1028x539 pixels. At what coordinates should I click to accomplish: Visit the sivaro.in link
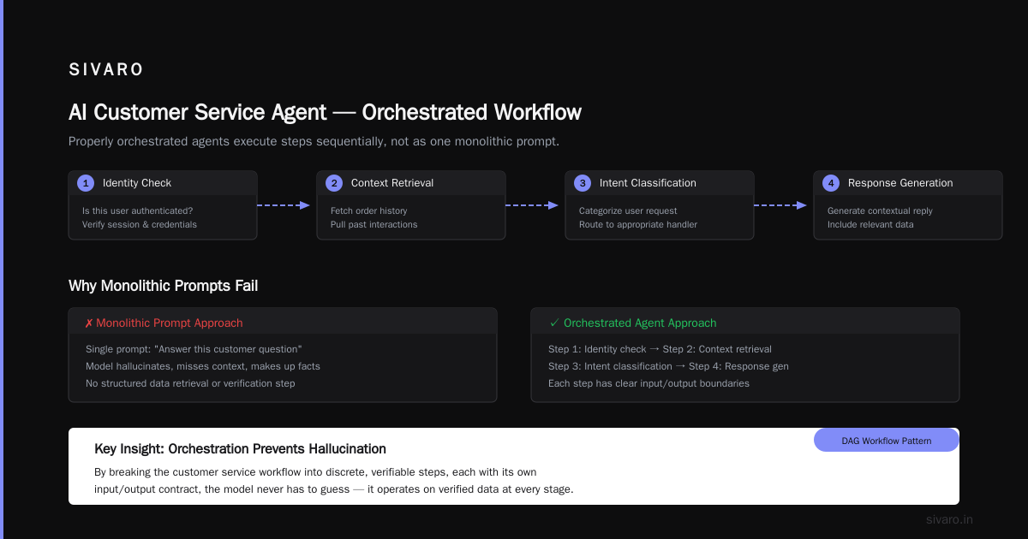[x=950, y=519]
